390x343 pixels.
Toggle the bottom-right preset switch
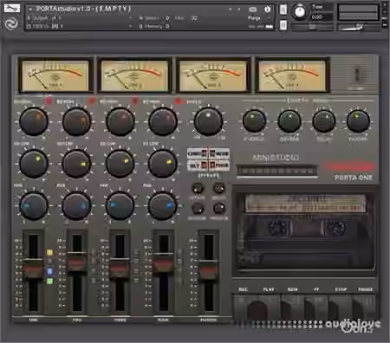click(212, 165)
